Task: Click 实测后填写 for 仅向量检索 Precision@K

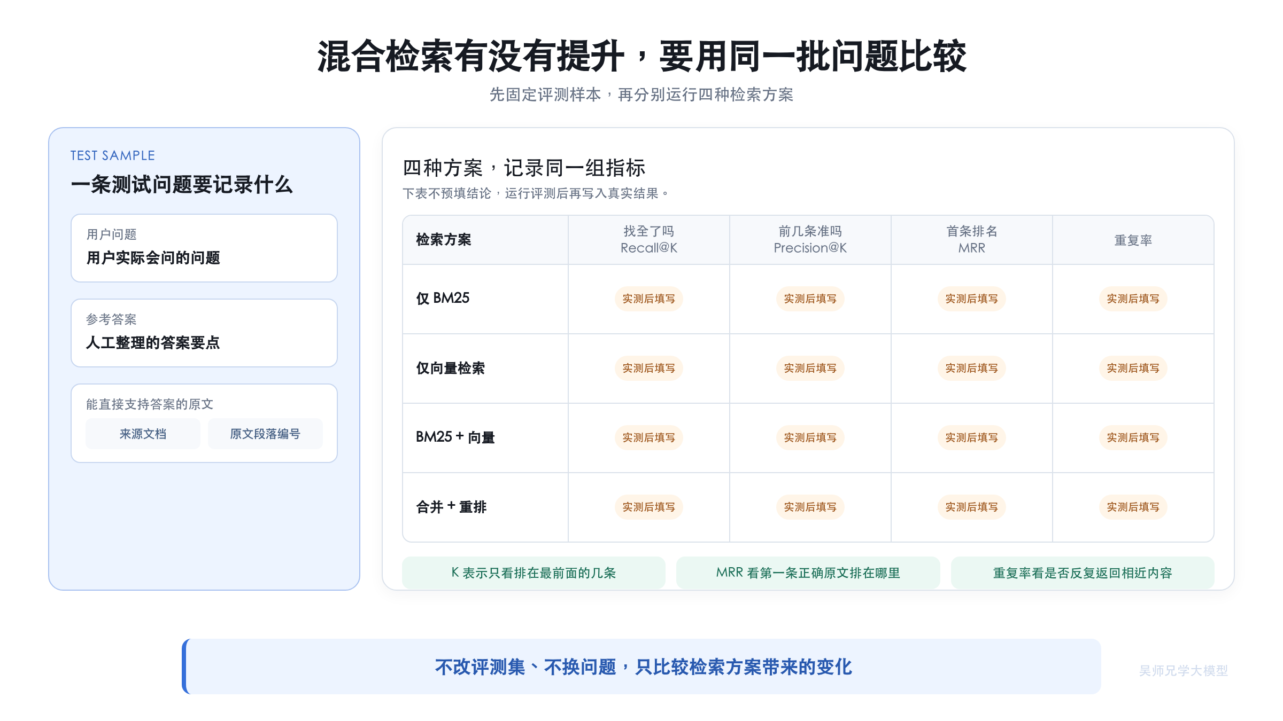Action: coord(810,368)
